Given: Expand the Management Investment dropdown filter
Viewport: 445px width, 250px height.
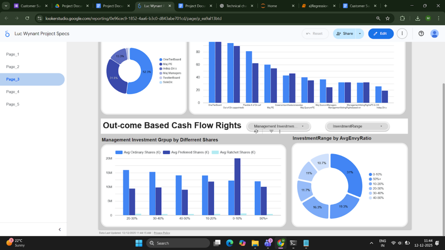Looking at the screenshot, I should (x=279, y=126).
